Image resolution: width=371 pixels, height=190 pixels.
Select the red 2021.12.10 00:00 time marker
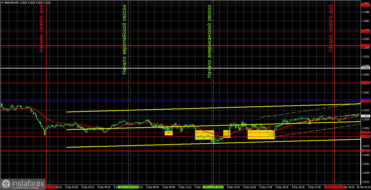click(x=335, y=187)
